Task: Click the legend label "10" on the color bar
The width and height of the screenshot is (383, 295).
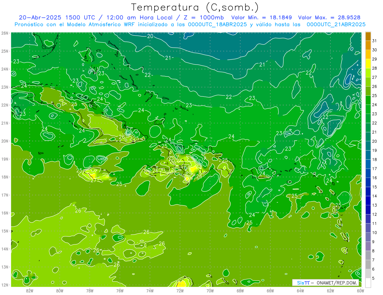Action: [374, 233]
